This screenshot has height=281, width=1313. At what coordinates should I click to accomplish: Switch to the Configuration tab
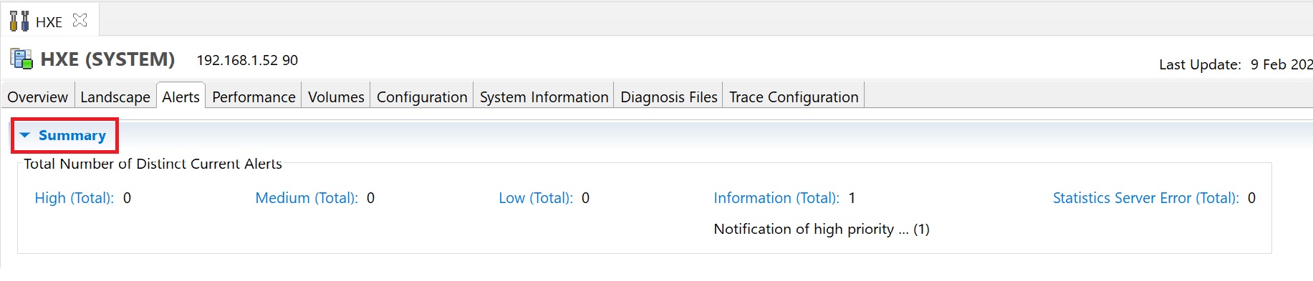422,97
